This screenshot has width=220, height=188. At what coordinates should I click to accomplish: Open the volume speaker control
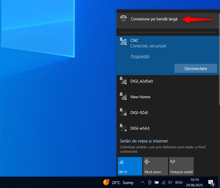[x=170, y=183]
